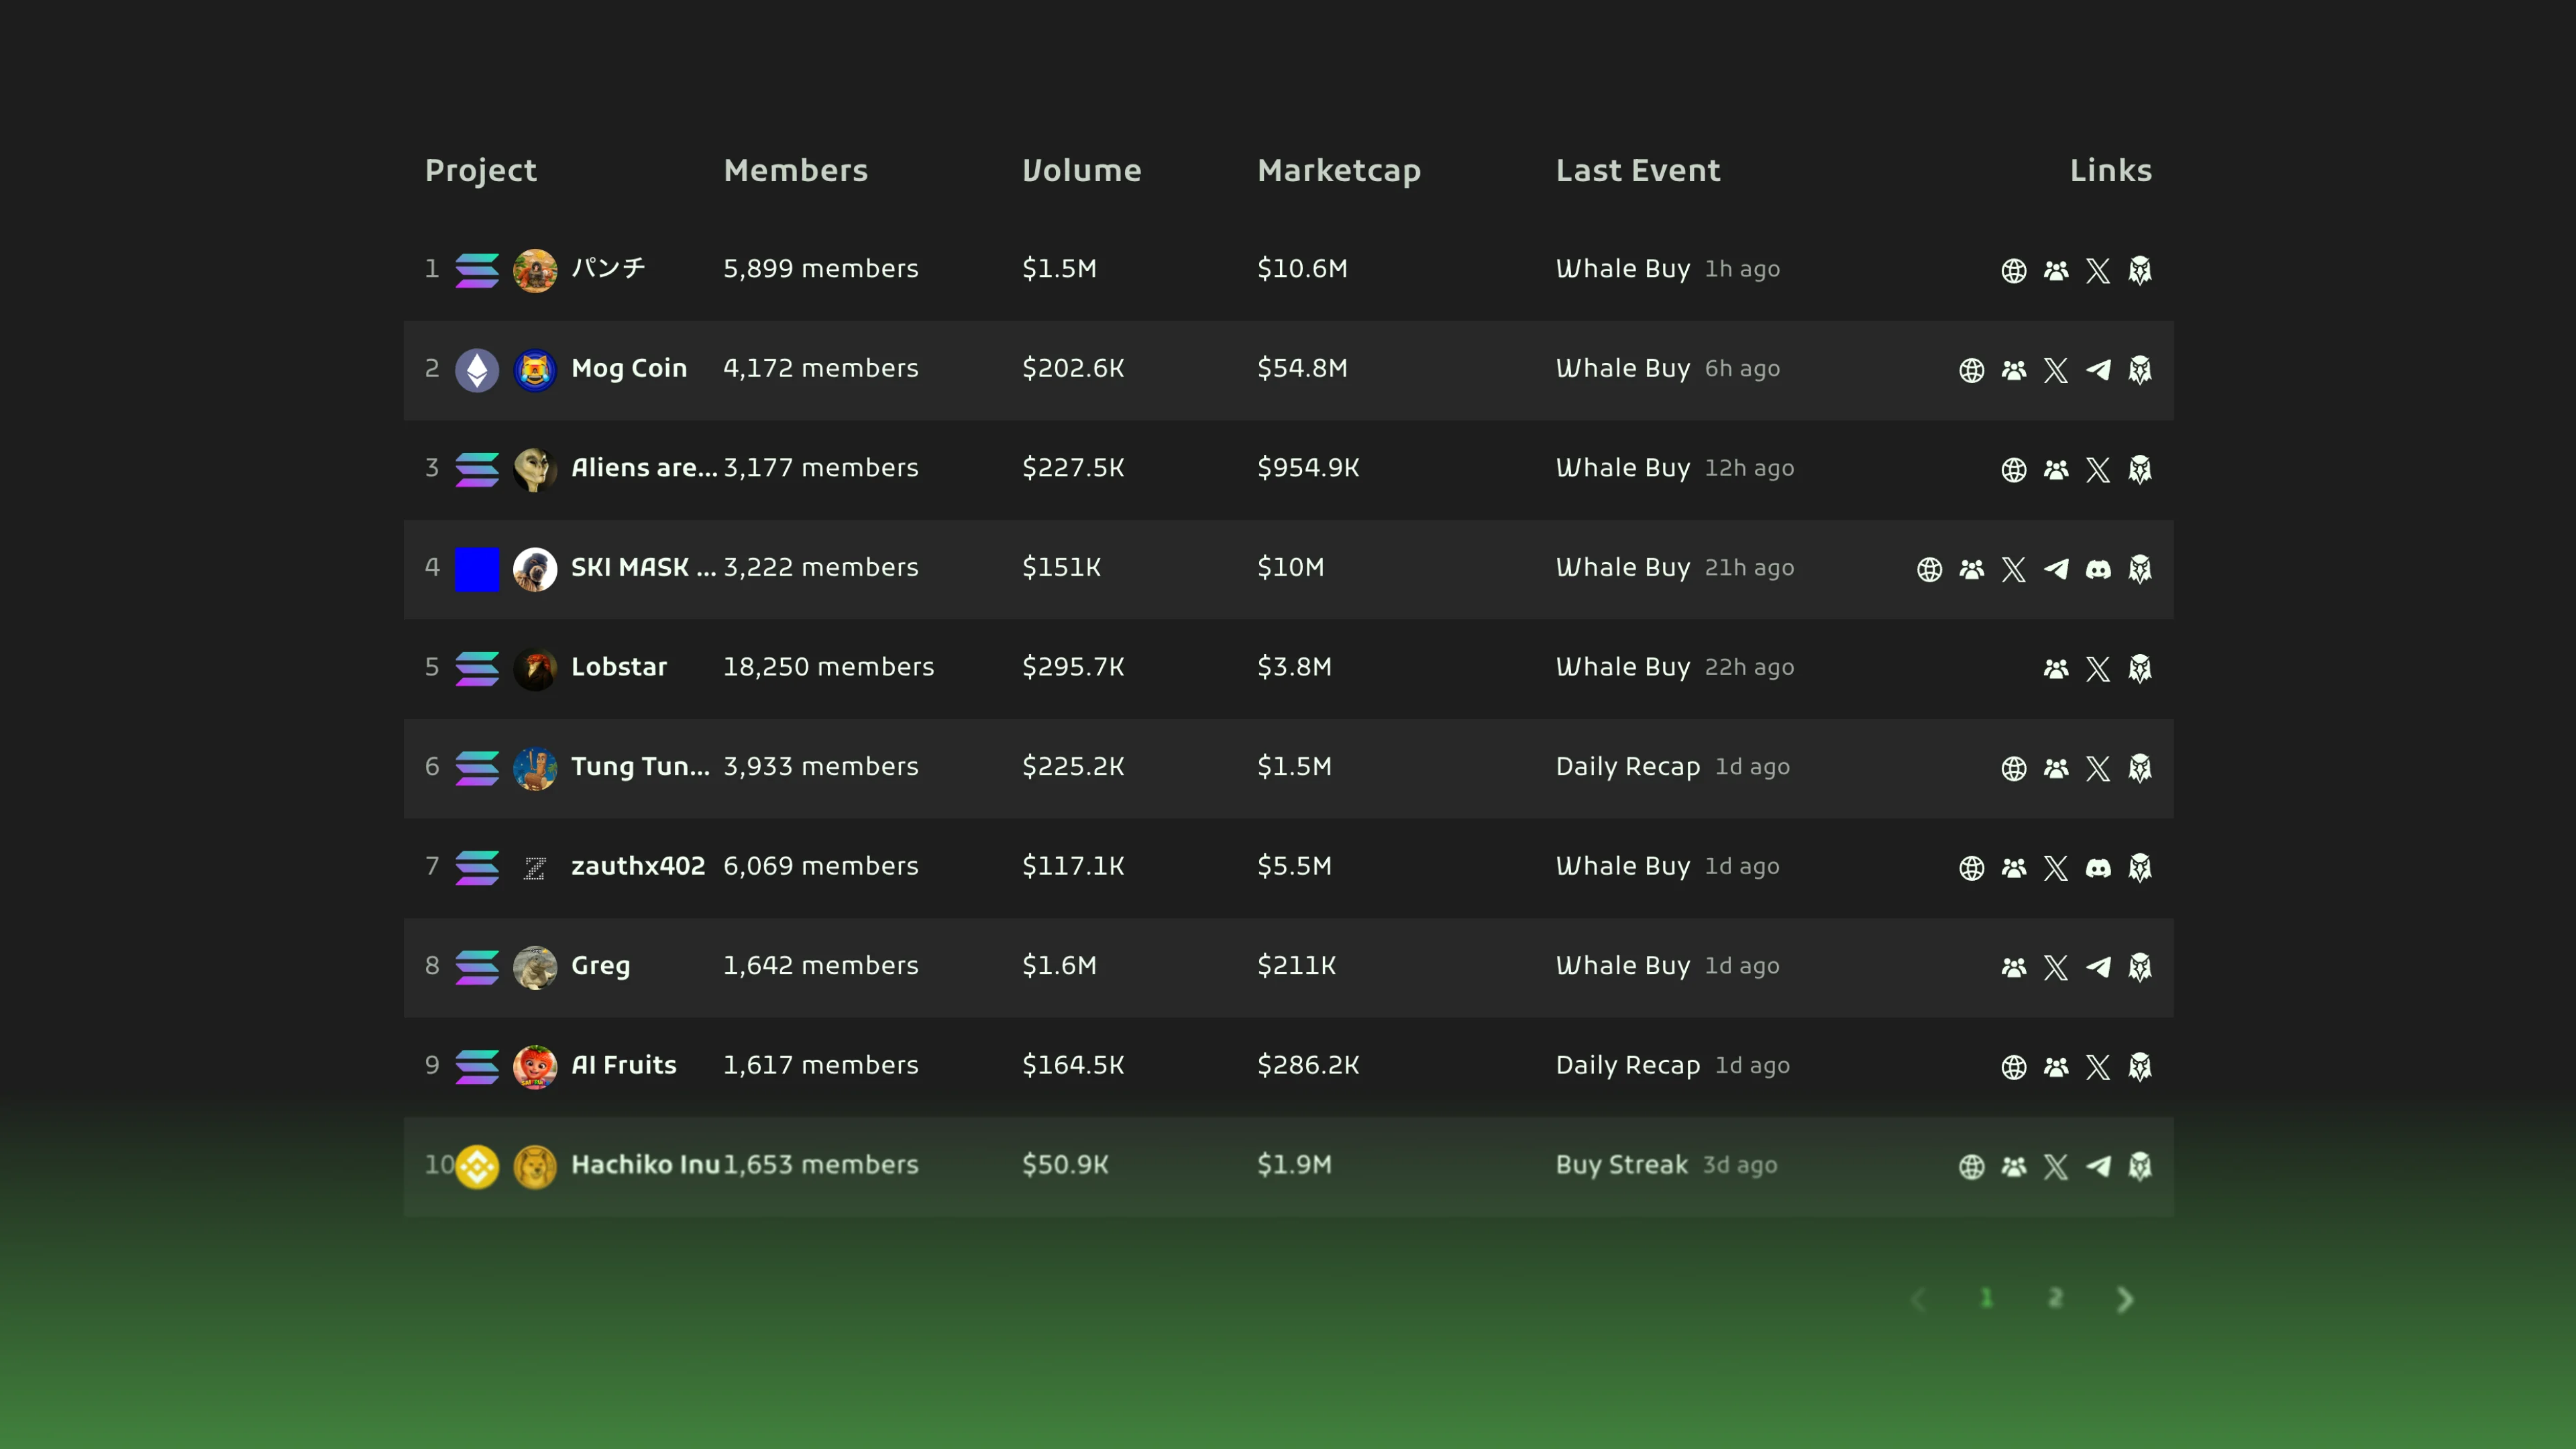
Task: Go to page 2 of the list
Action: pyautogui.click(x=2056, y=1299)
